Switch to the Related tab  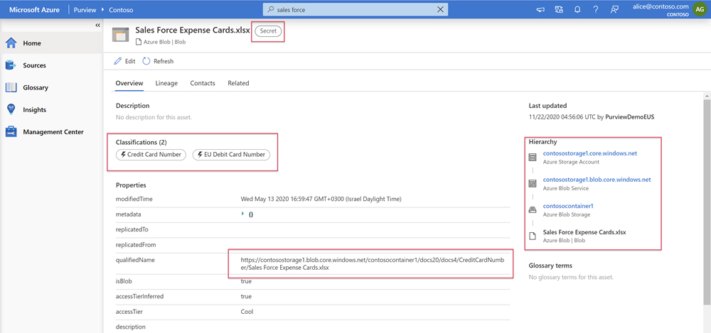pos(238,83)
